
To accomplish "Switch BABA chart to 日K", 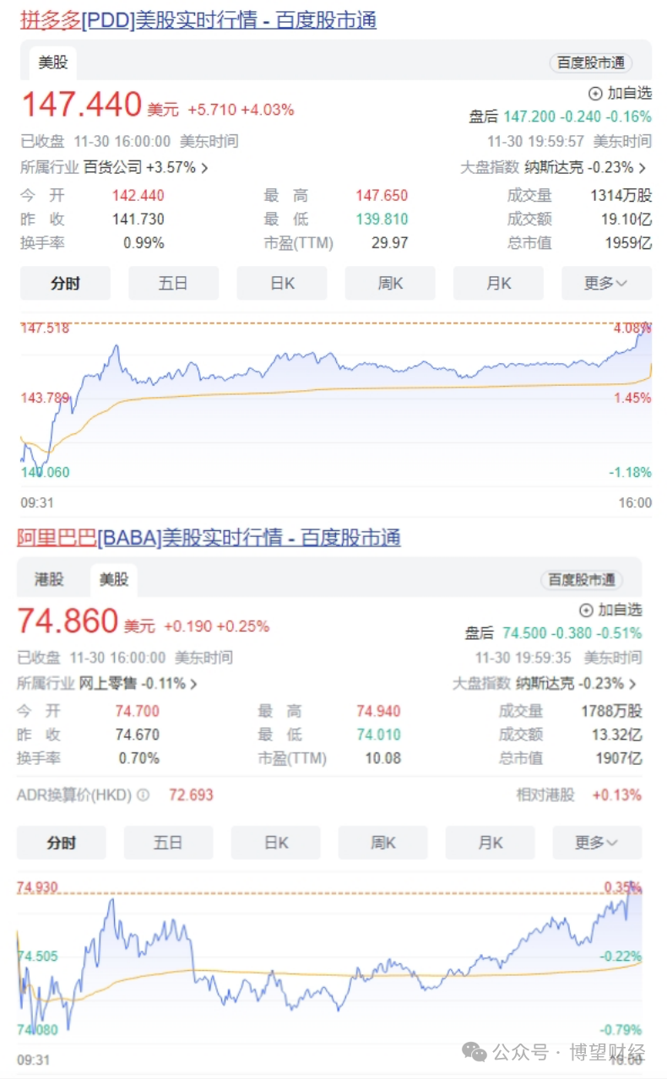I will [275, 843].
